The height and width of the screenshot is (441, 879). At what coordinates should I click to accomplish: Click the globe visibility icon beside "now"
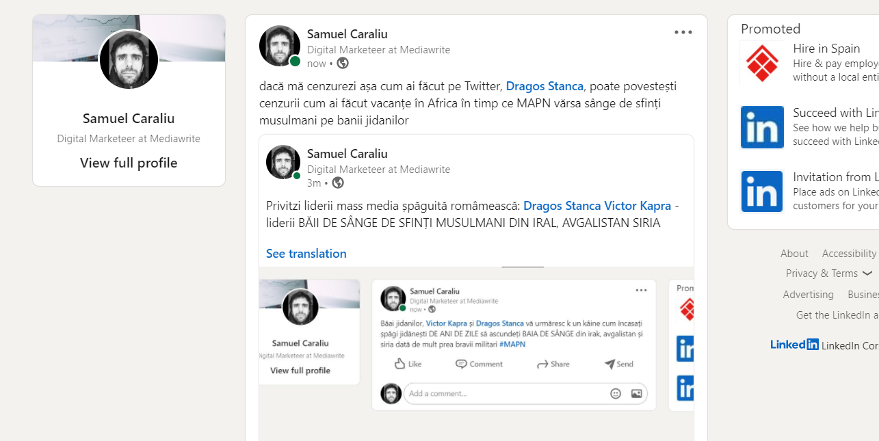click(343, 63)
